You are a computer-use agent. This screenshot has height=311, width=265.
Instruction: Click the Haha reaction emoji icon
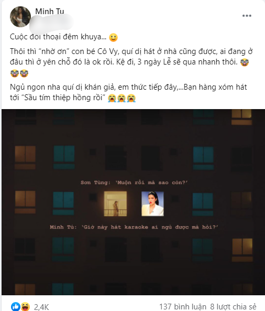pyautogui.click(x=25, y=306)
